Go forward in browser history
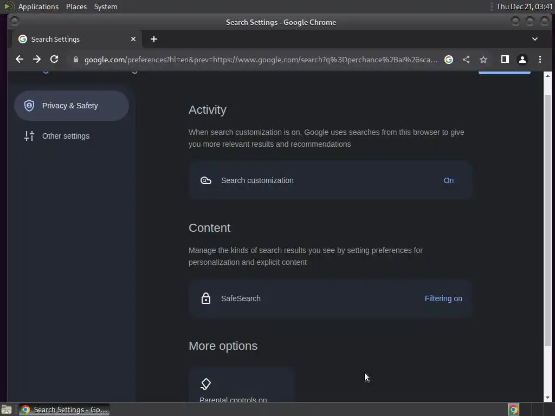 [37, 60]
